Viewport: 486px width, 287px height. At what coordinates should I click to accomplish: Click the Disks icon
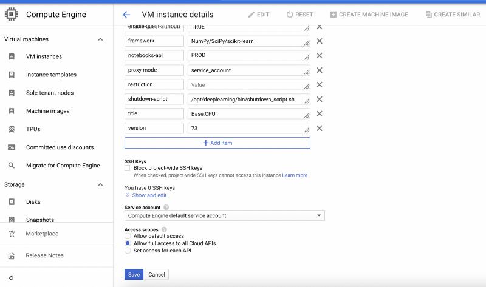click(x=12, y=202)
